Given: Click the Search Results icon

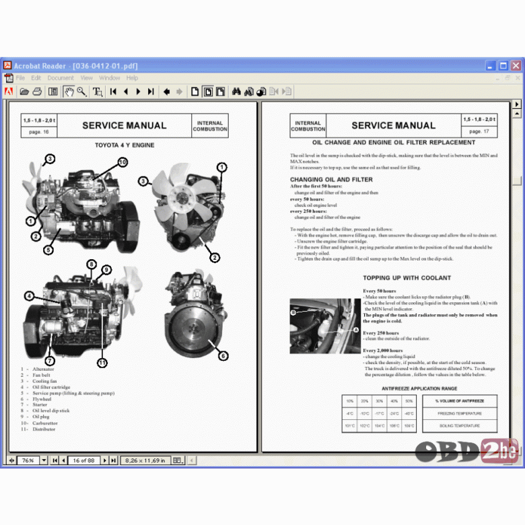Looking at the screenshot, I should point(261,92).
